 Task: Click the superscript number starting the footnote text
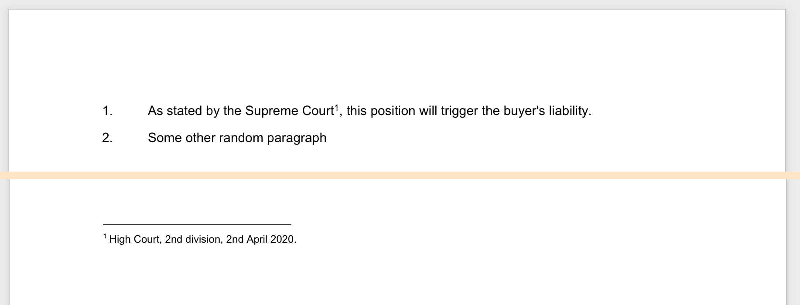click(x=105, y=237)
